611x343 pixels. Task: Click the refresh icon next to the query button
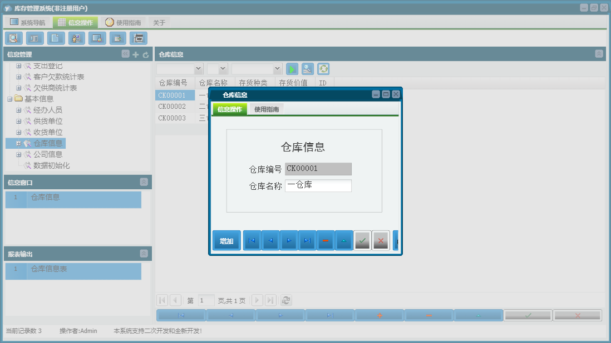(324, 68)
